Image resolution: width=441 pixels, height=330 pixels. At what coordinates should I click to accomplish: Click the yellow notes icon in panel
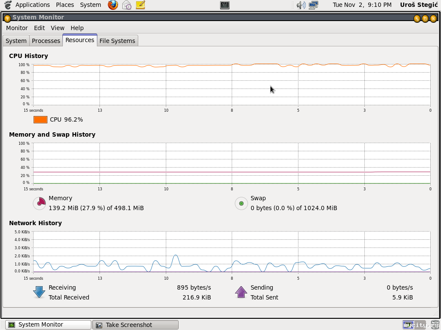pos(140,5)
